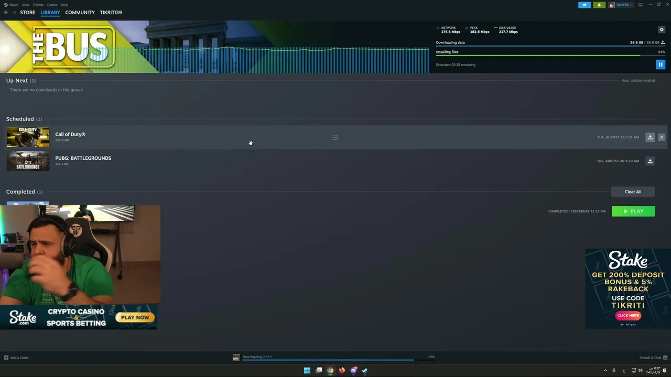Image resolution: width=671 pixels, height=377 pixels.
Task: Click the bottom download progress bar
Action: pyautogui.click(x=338, y=360)
